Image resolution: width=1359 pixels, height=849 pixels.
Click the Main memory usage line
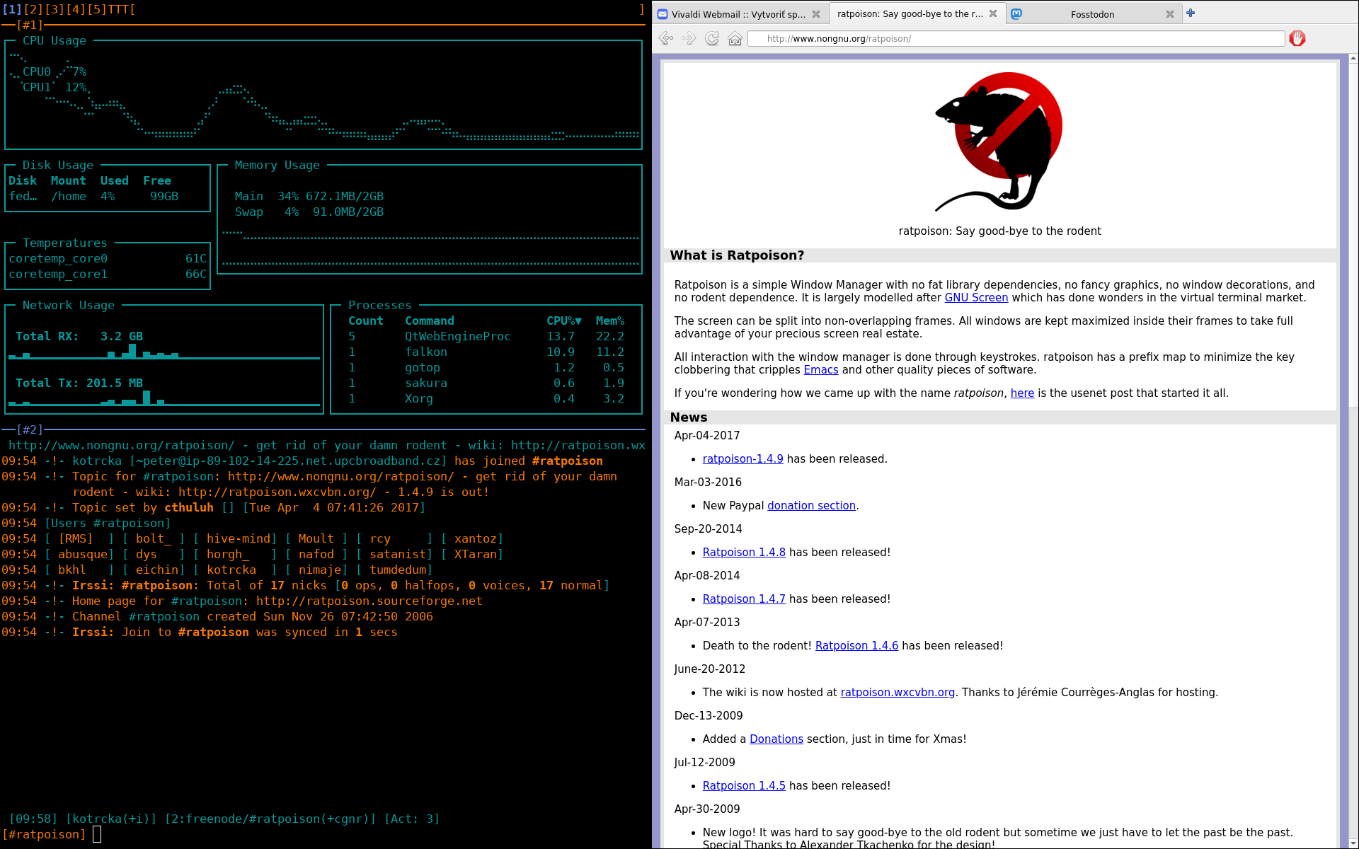coord(309,197)
